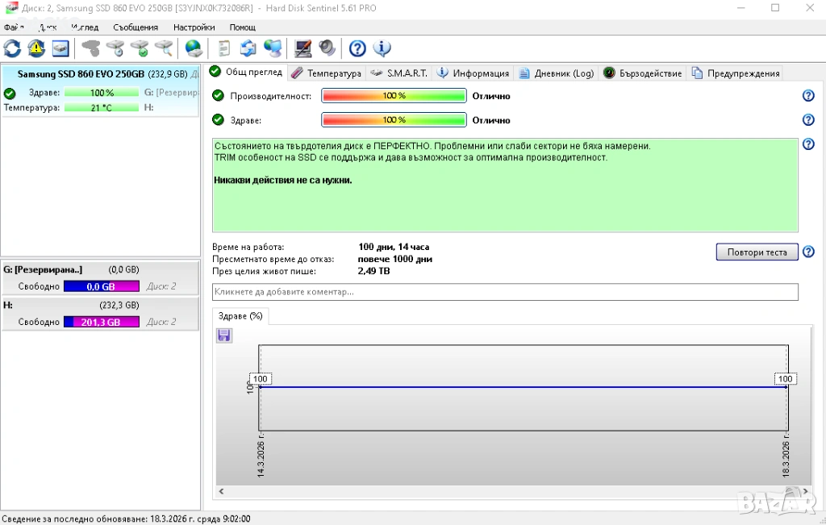Click the graph's left scroll arrow
This screenshot has width=826, height=525.
221,491
